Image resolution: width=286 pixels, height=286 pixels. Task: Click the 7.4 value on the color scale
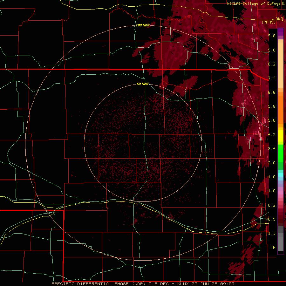click(272, 78)
